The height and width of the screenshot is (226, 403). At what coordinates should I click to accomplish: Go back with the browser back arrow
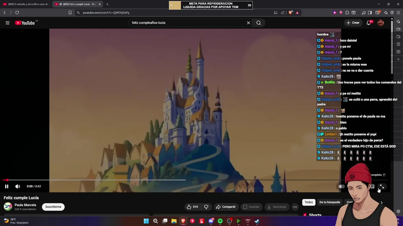click(4, 13)
